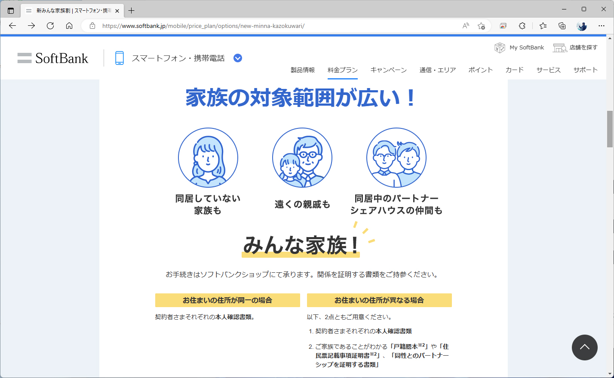
Task: Click the browser profile avatar
Action: point(582,26)
